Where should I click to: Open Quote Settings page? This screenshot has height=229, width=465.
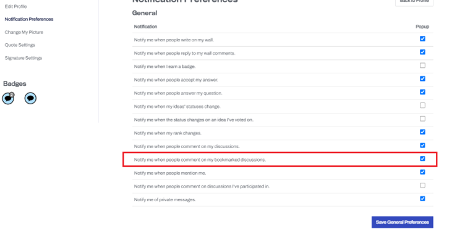tap(20, 45)
